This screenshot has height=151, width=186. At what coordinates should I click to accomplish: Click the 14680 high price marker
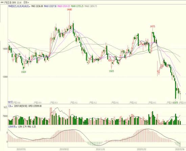[69, 10]
